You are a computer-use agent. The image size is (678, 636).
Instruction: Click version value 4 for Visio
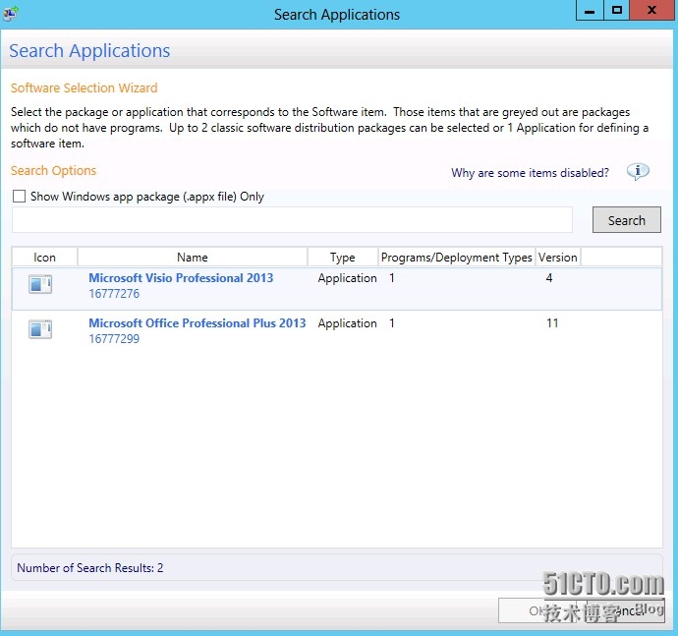(x=549, y=278)
